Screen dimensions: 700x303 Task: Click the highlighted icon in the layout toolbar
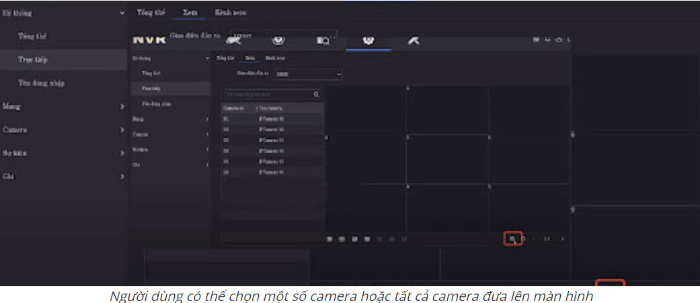pos(512,239)
